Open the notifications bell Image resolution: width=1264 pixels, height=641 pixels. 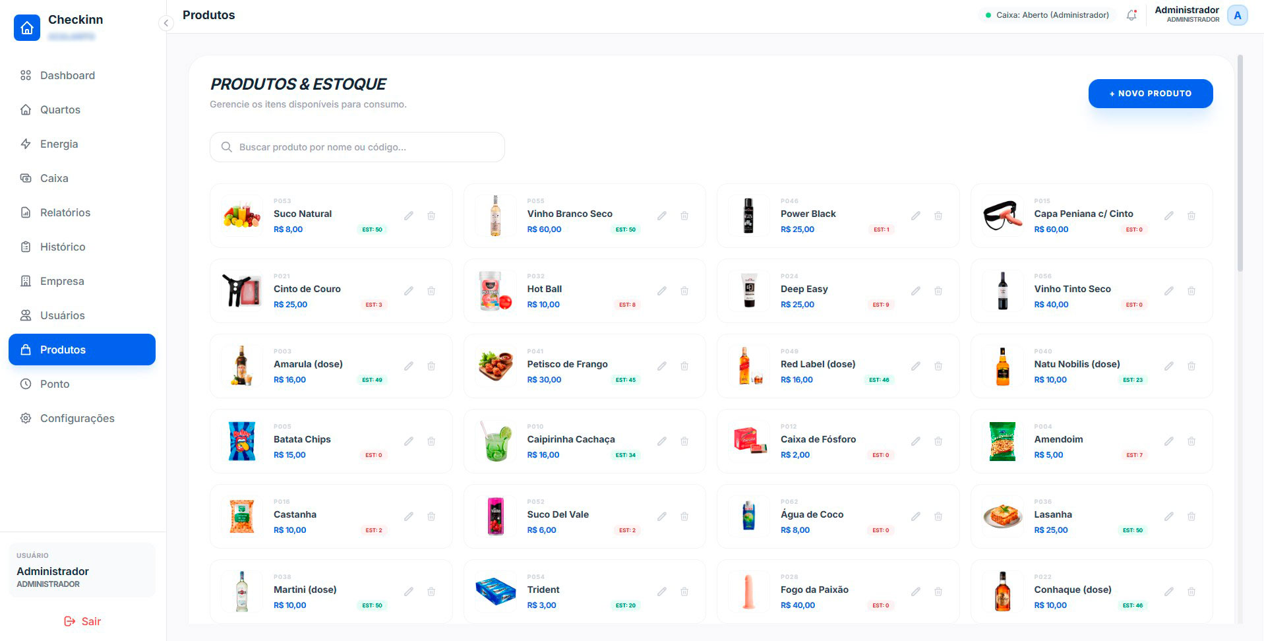tap(1131, 15)
